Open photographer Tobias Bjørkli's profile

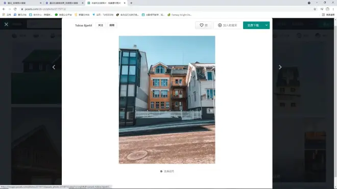pos(83,25)
